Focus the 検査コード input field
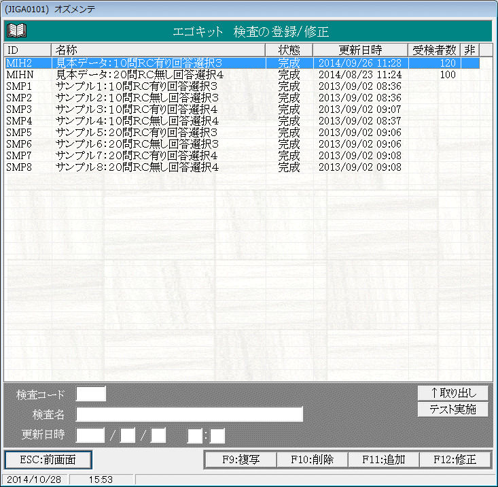 click(91, 394)
